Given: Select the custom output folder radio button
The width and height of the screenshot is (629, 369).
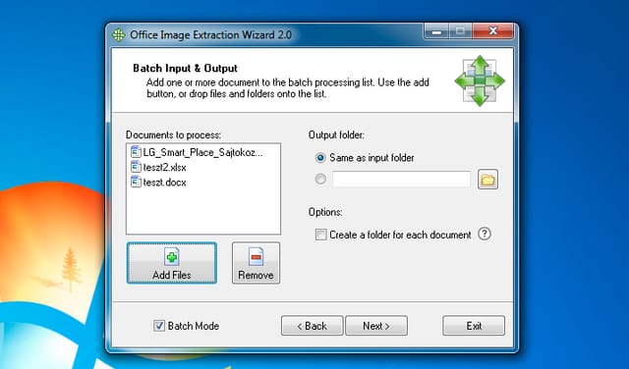Looking at the screenshot, I should point(320,179).
